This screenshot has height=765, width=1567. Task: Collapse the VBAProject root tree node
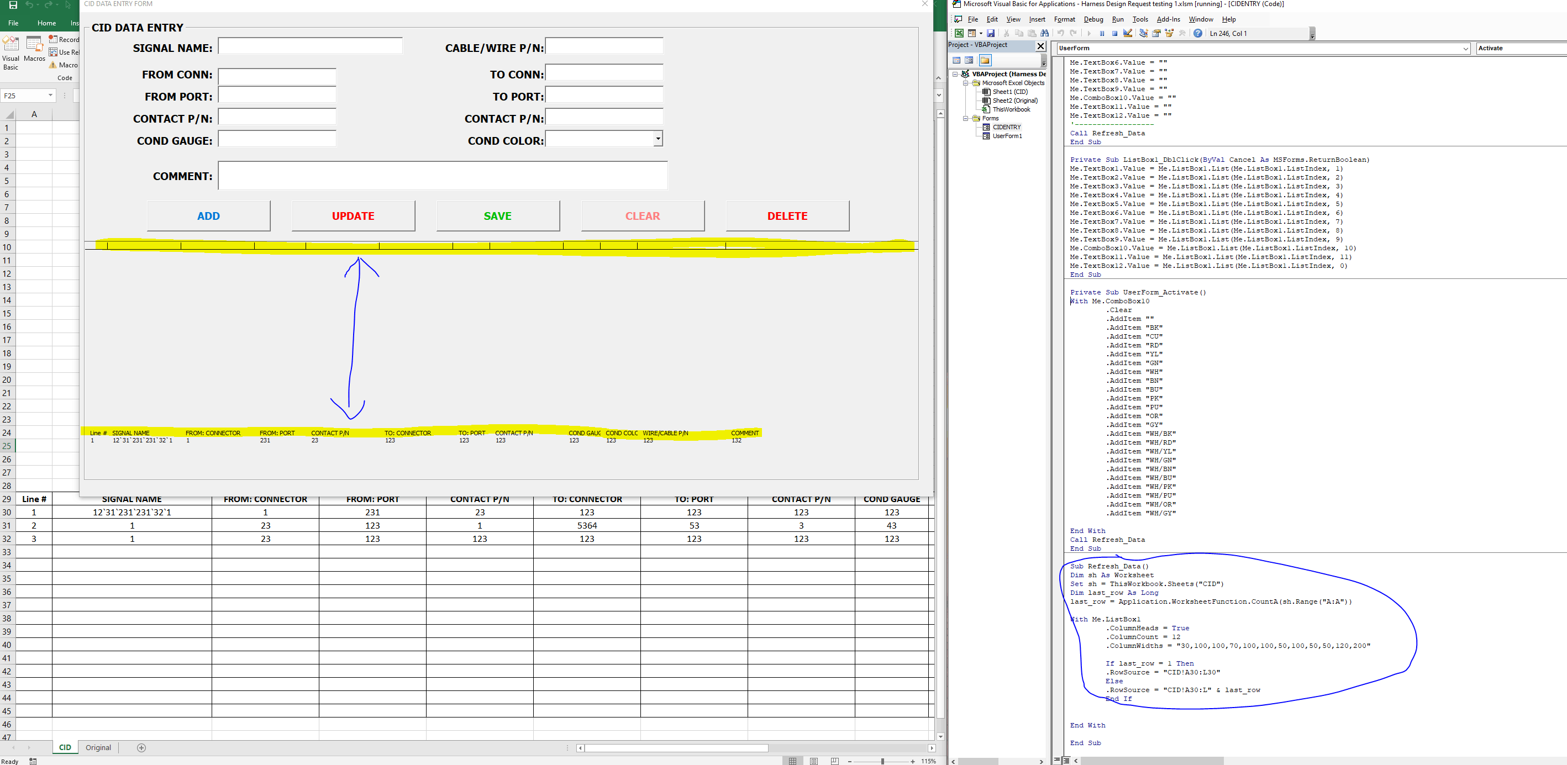[x=955, y=74]
